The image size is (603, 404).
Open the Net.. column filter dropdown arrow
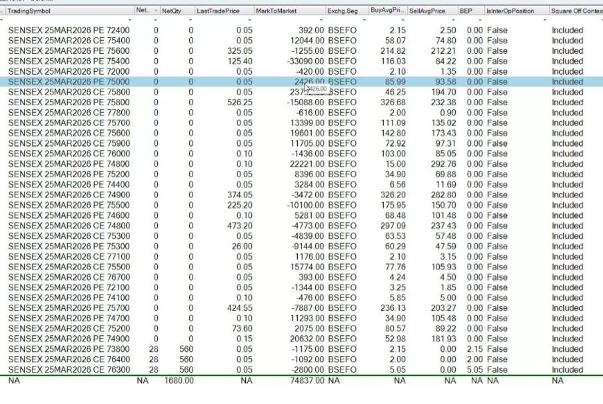coord(156,19)
